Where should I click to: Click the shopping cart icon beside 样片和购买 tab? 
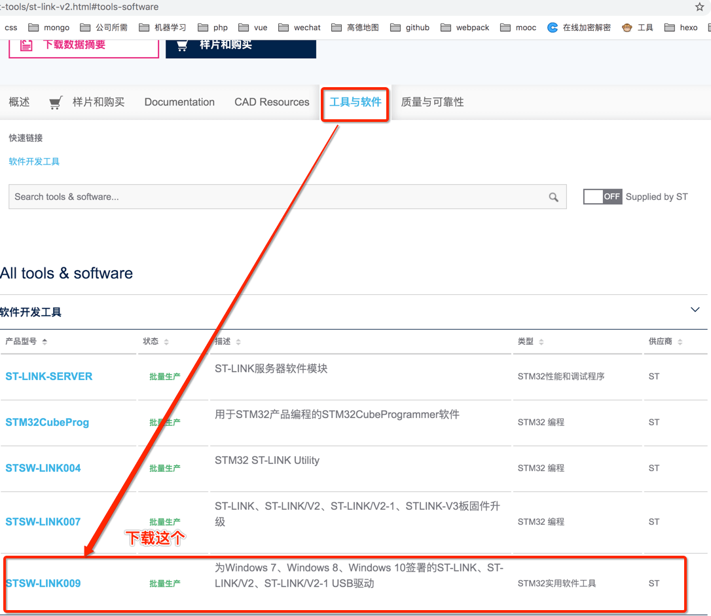click(x=56, y=102)
